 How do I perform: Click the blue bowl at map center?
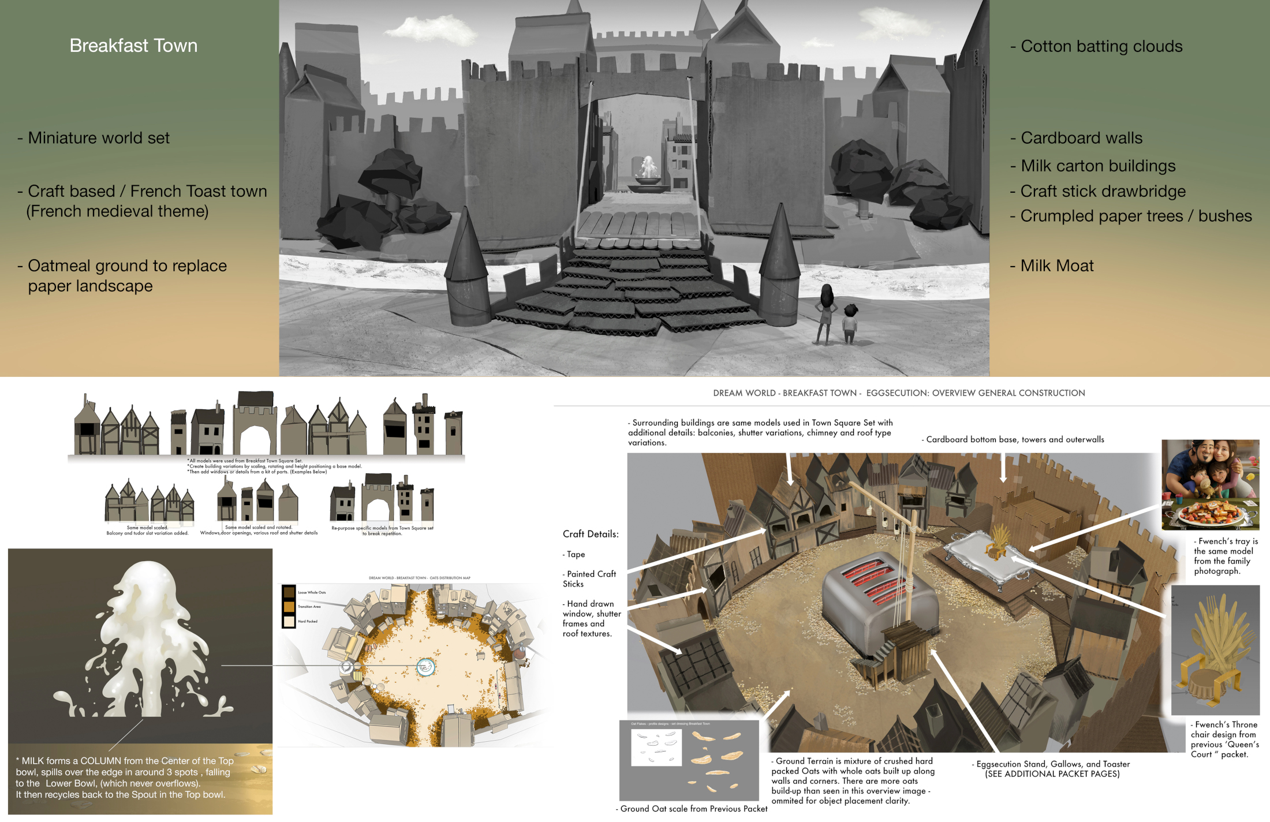(x=425, y=667)
